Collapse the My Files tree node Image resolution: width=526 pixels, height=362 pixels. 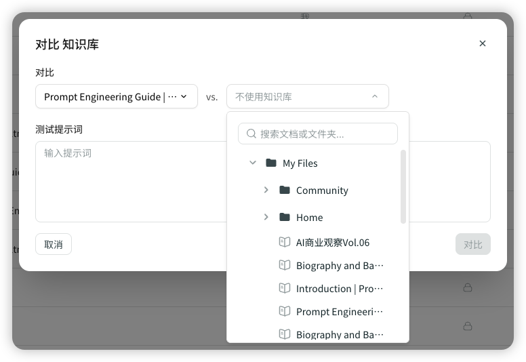253,163
